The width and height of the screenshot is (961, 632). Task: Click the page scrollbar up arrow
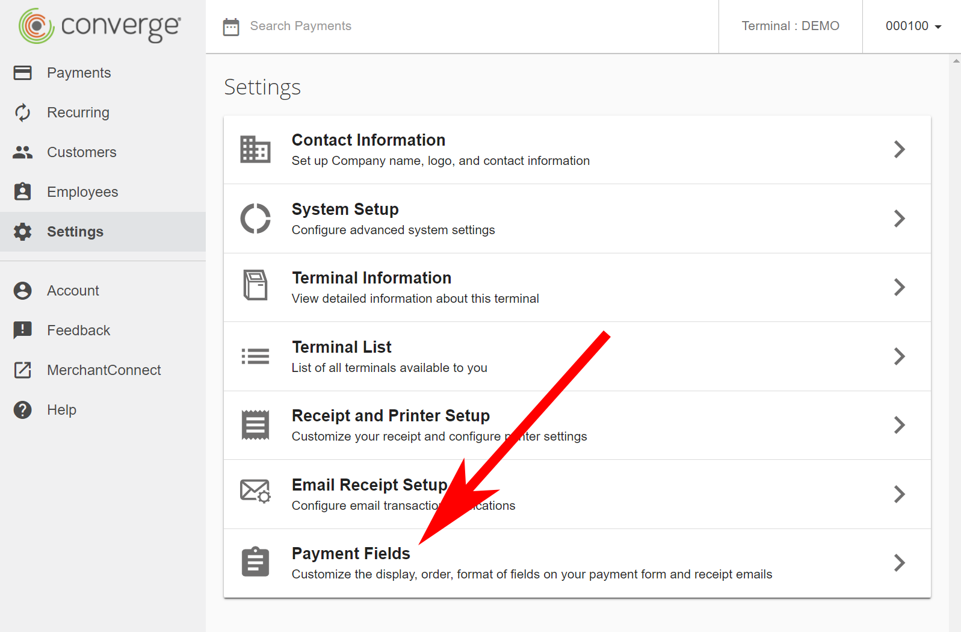956,60
